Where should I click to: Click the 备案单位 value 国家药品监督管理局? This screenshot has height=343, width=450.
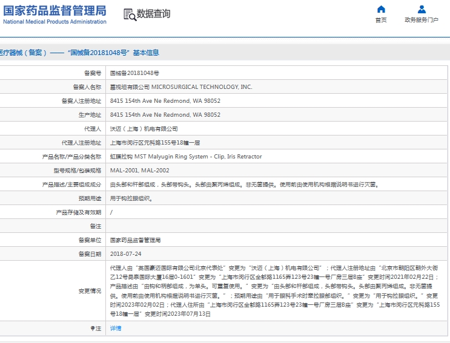135,240
